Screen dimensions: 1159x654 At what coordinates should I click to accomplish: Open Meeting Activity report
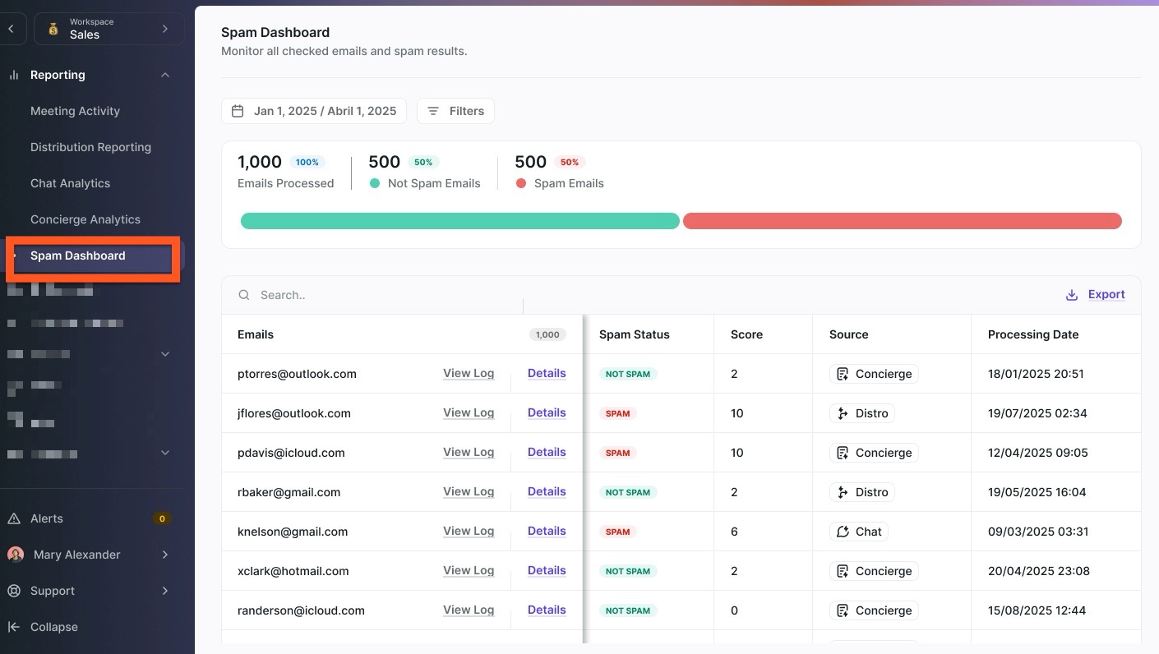point(75,111)
